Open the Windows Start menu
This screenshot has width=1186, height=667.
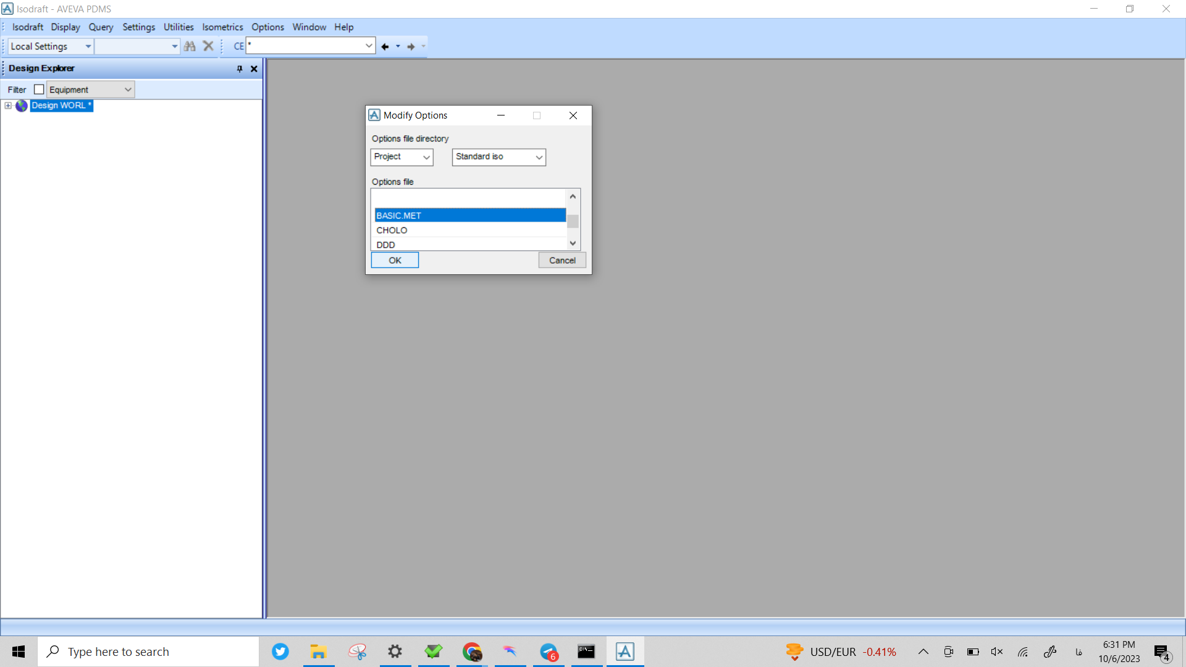tap(19, 652)
